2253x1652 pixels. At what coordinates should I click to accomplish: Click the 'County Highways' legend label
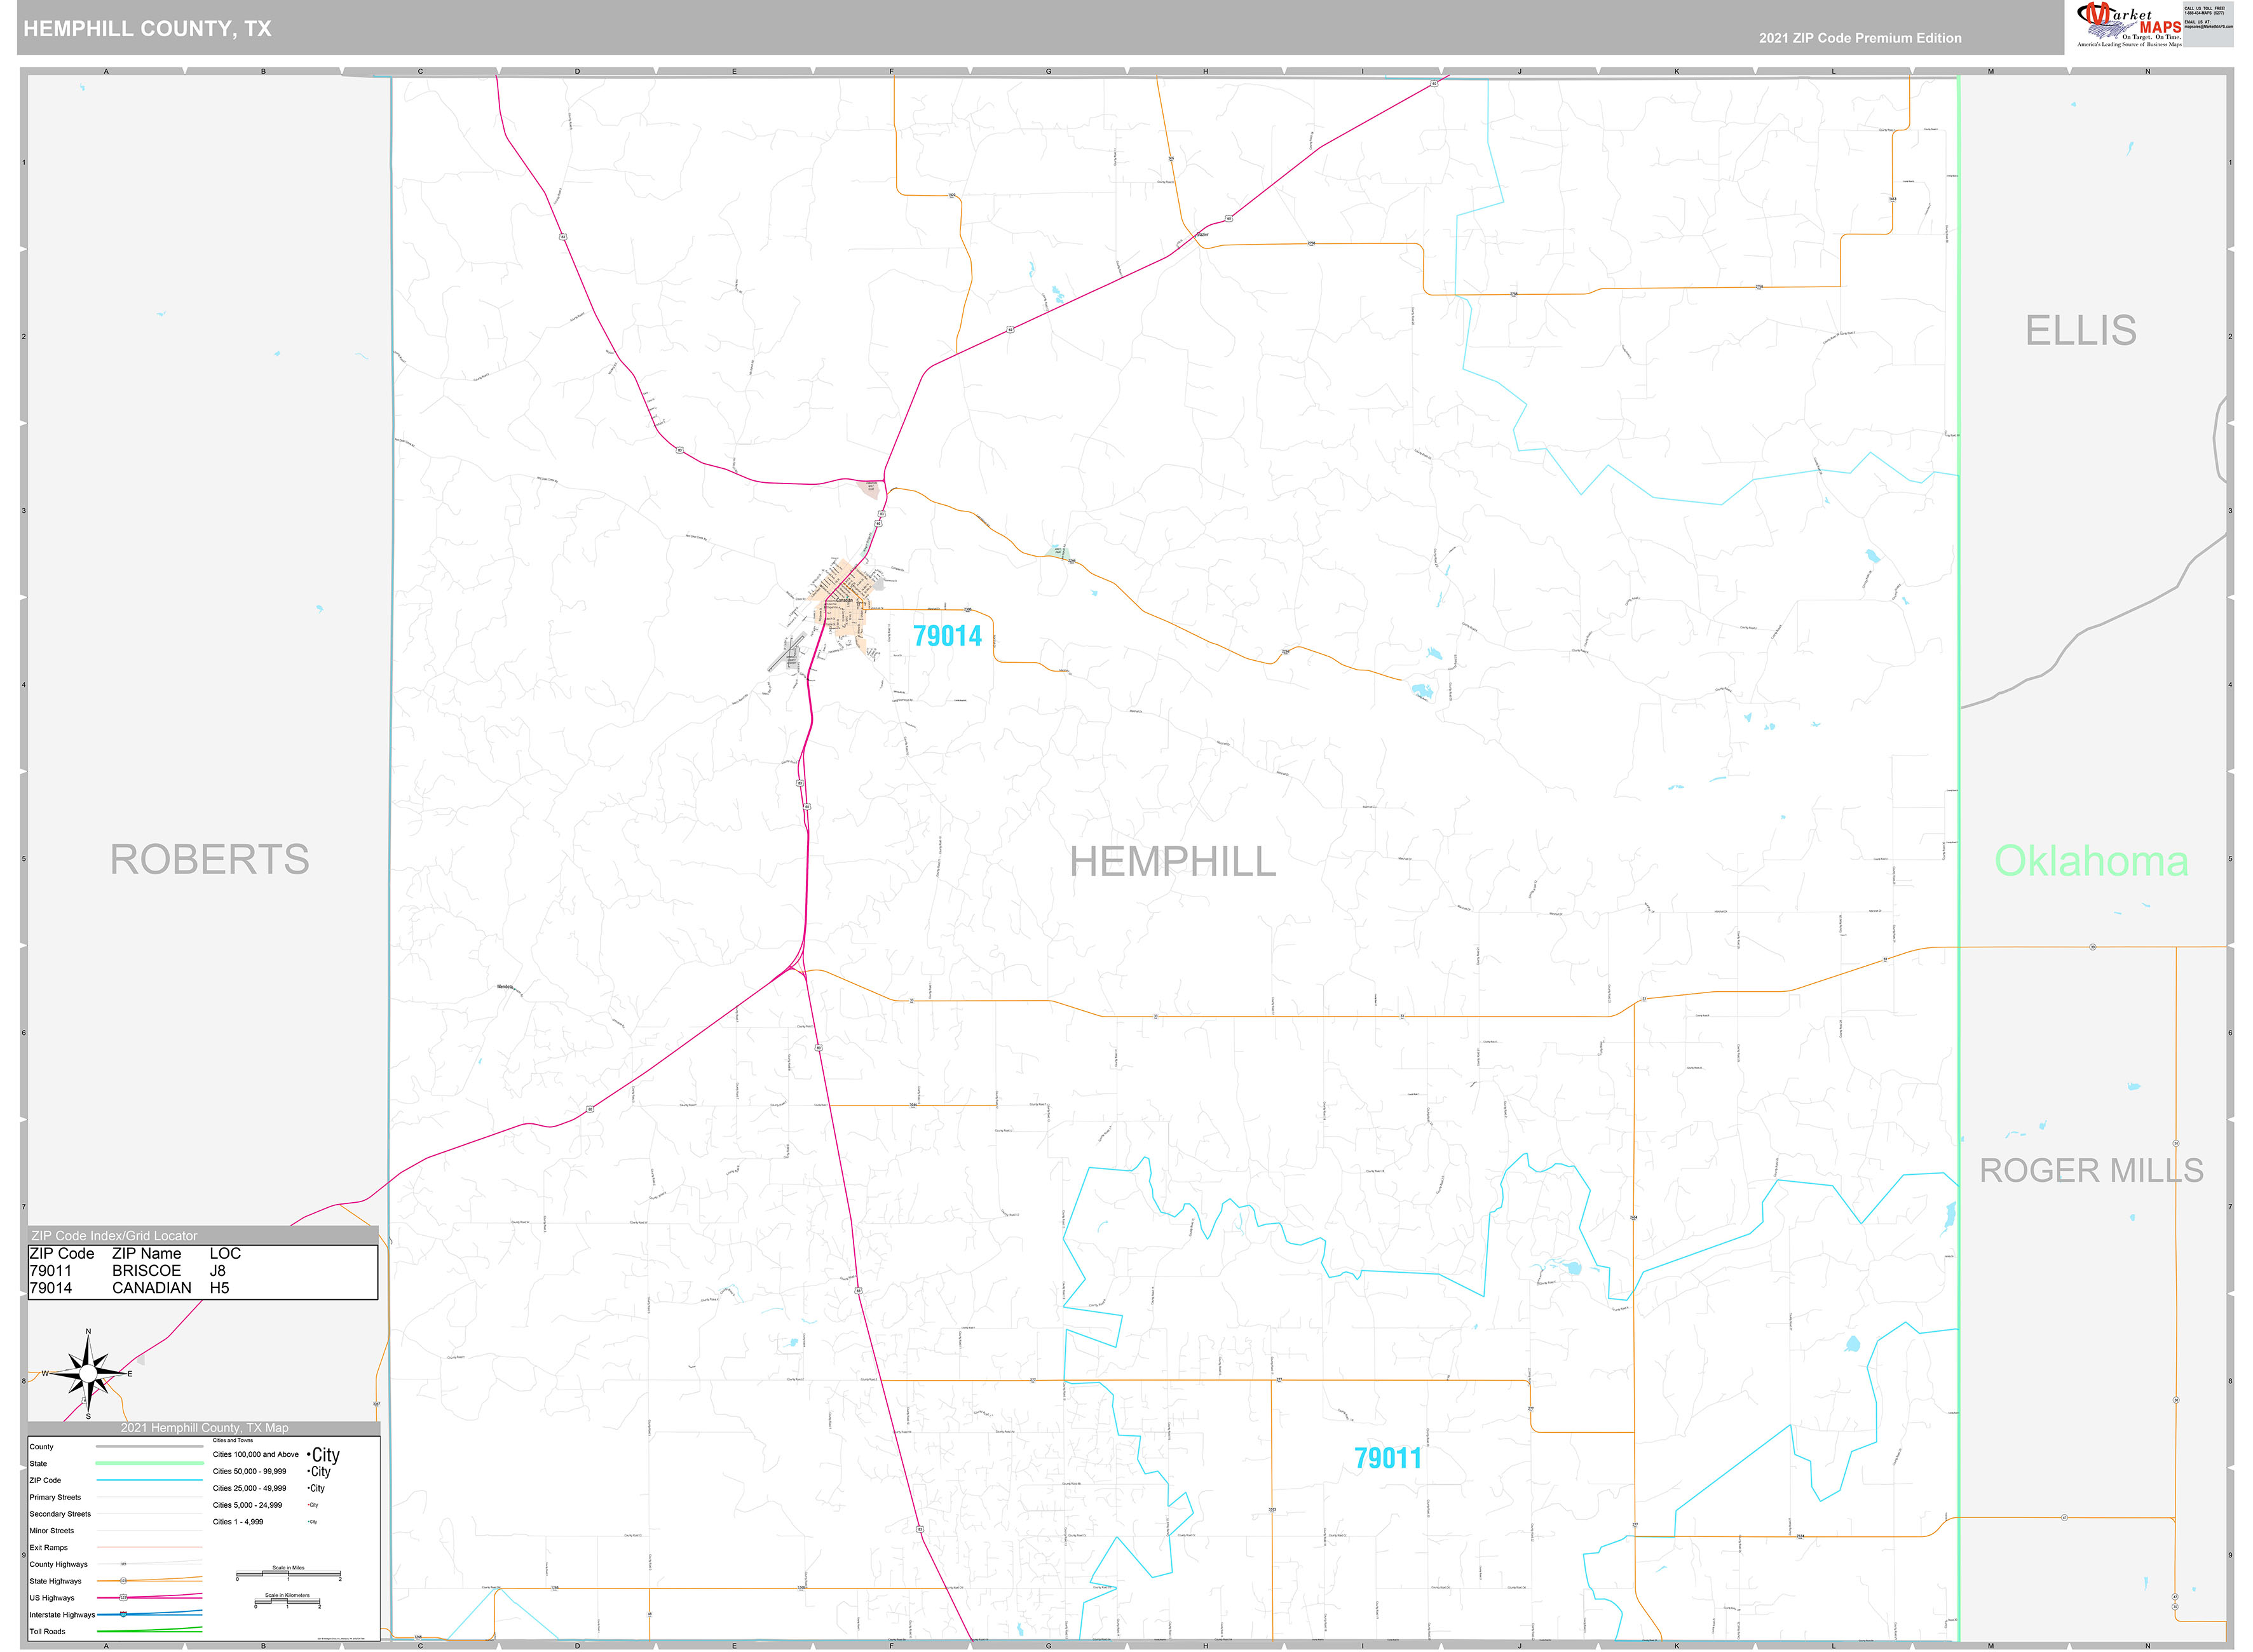pyautogui.click(x=59, y=1564)
